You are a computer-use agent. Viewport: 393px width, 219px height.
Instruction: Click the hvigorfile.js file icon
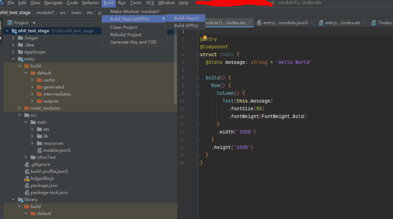pos(27,179)
